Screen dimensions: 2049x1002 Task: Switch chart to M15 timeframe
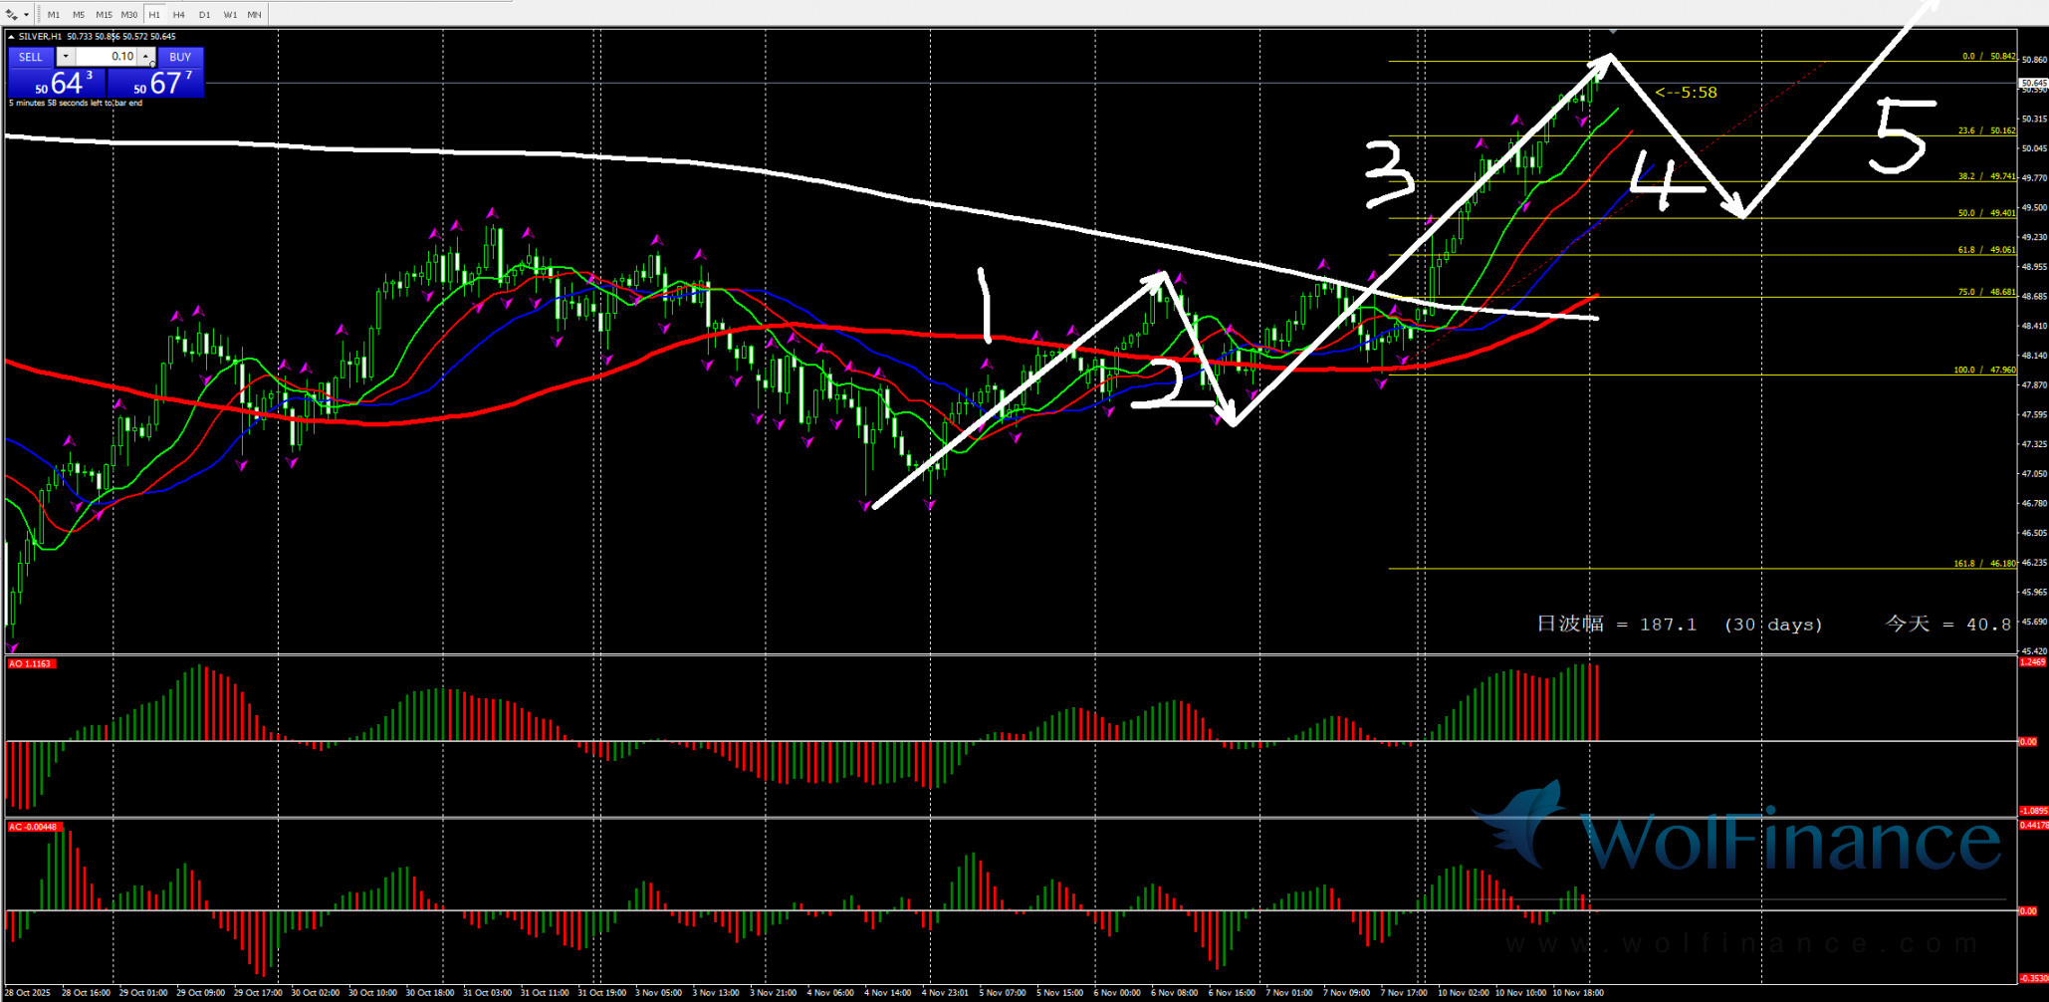coord(104,15)
